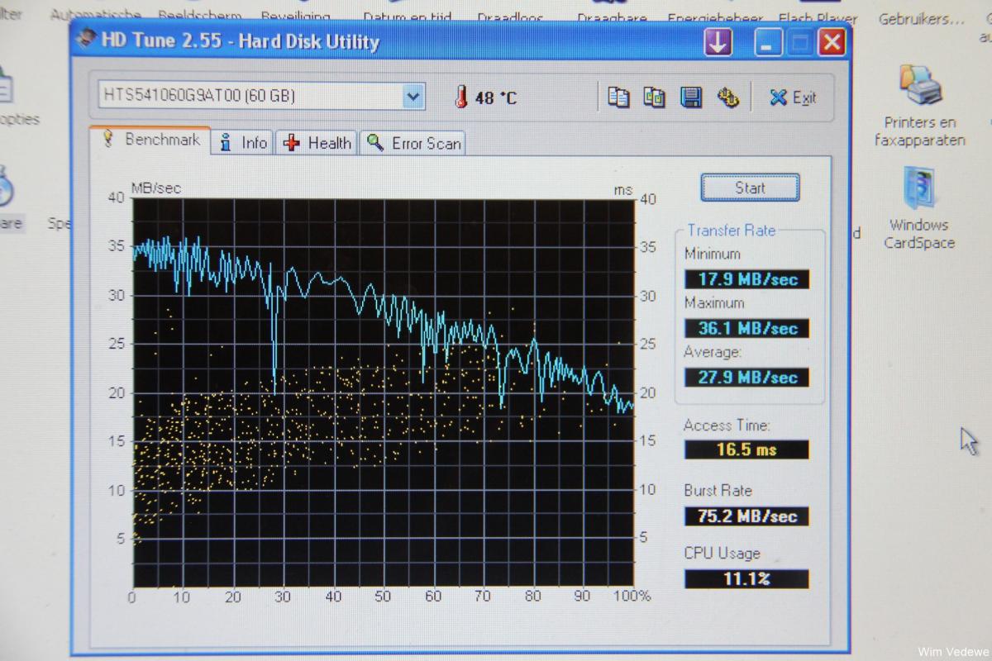992x661 pixels.
Task: Click the thermometer temperature icon
Action: (461, 97)
